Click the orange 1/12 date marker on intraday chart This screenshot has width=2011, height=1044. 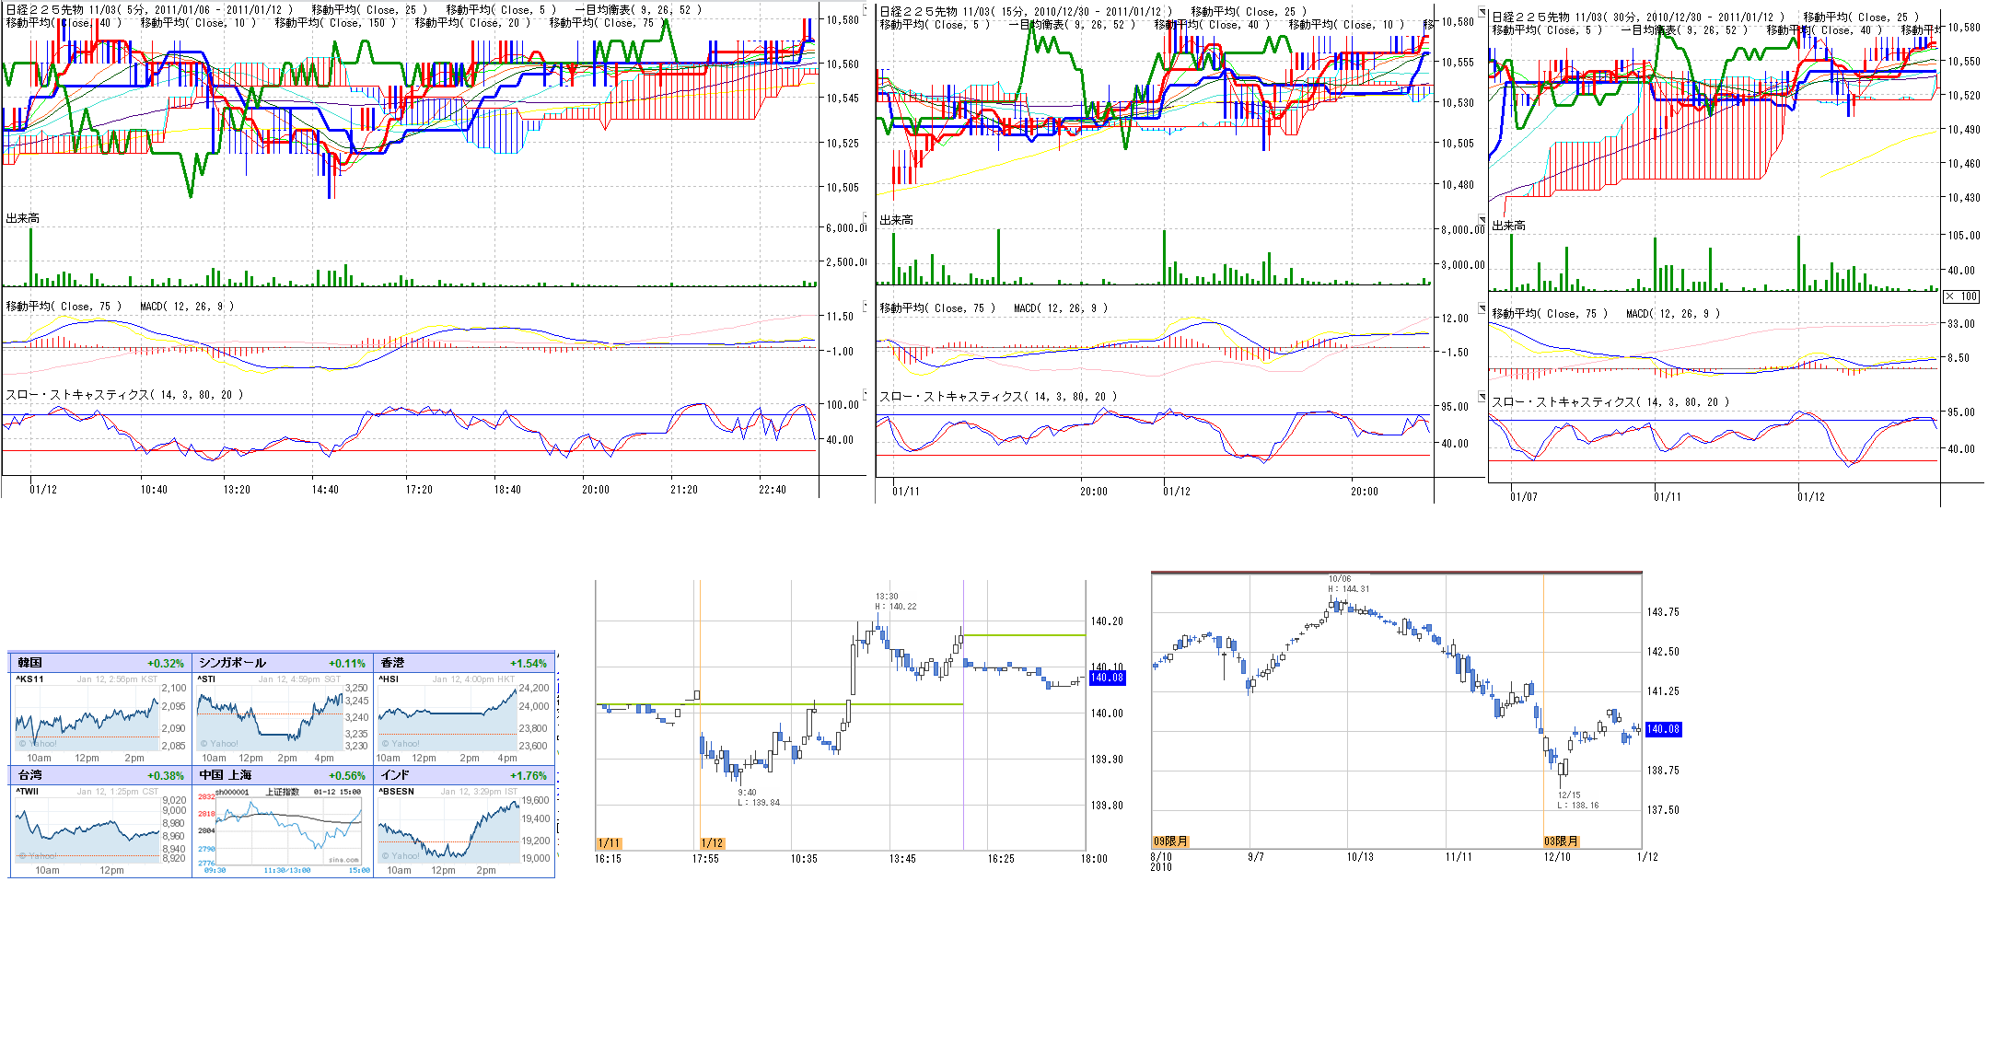(x=712, y=843)
